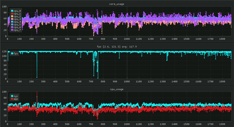Hide the cpu_1 series in legend

click(x=17, y=14)
